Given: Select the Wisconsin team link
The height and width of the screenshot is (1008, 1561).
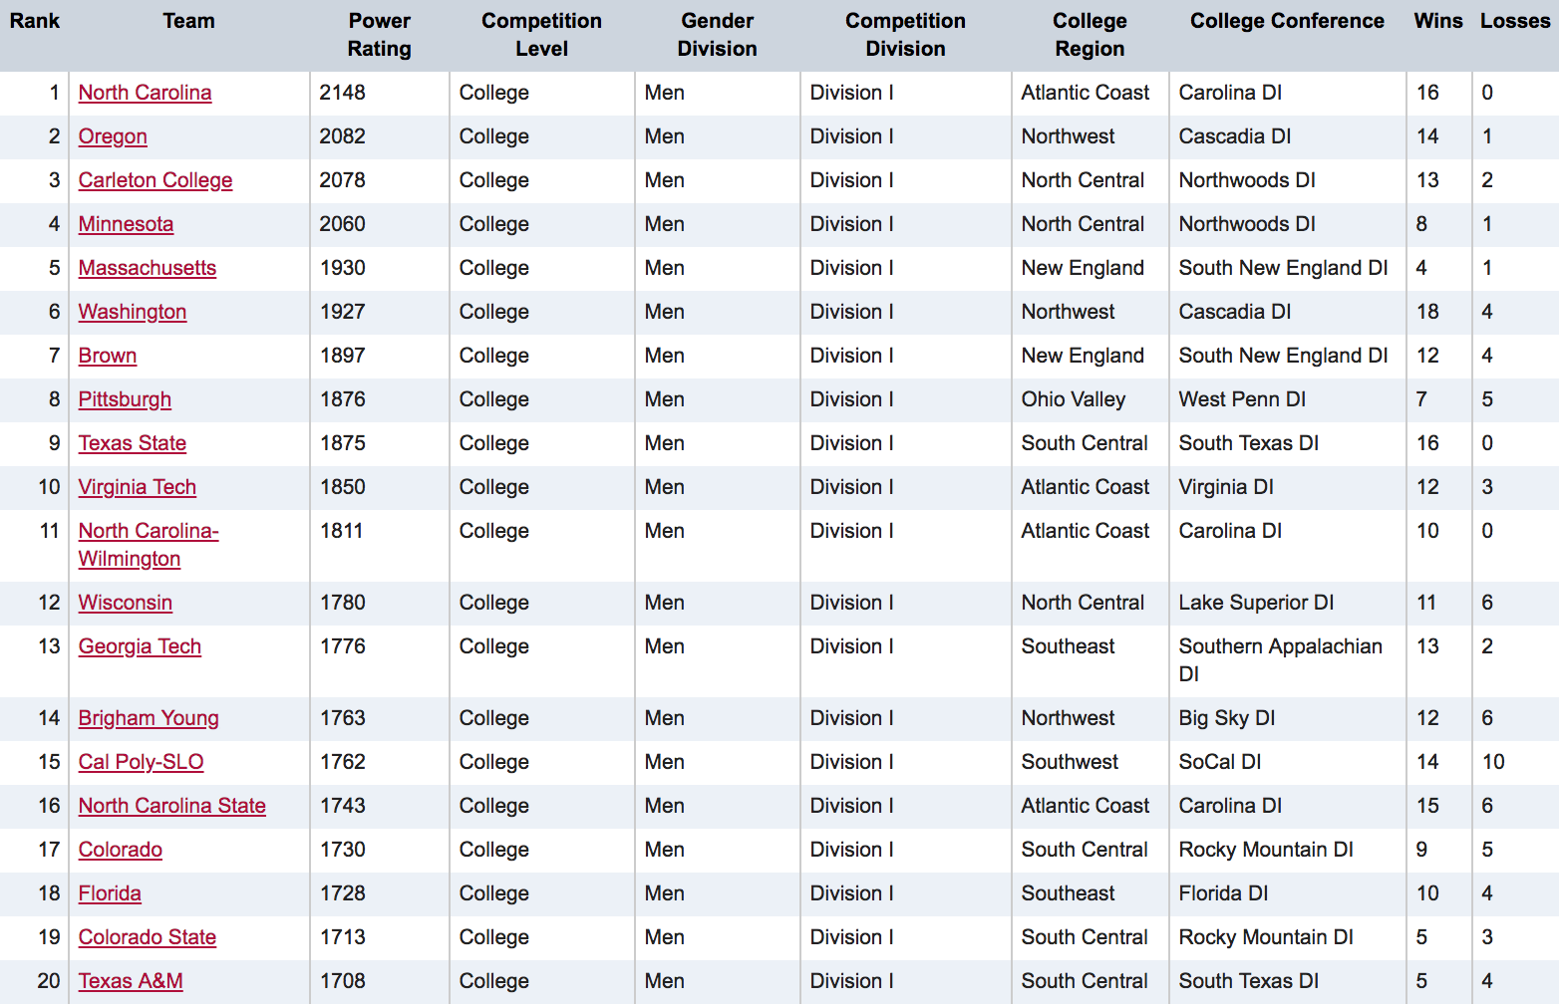Looking at the screenshot, I should click(126, 603).
